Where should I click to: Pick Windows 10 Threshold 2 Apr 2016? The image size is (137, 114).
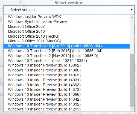pos(66,46)
